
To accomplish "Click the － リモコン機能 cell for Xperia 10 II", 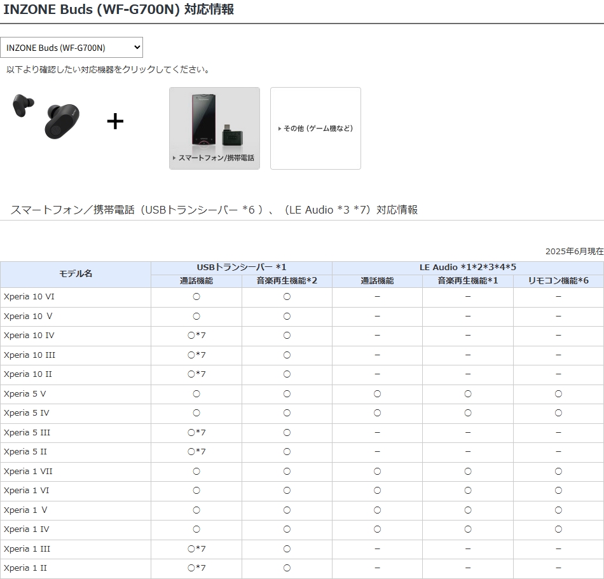I will coord(558,374).
